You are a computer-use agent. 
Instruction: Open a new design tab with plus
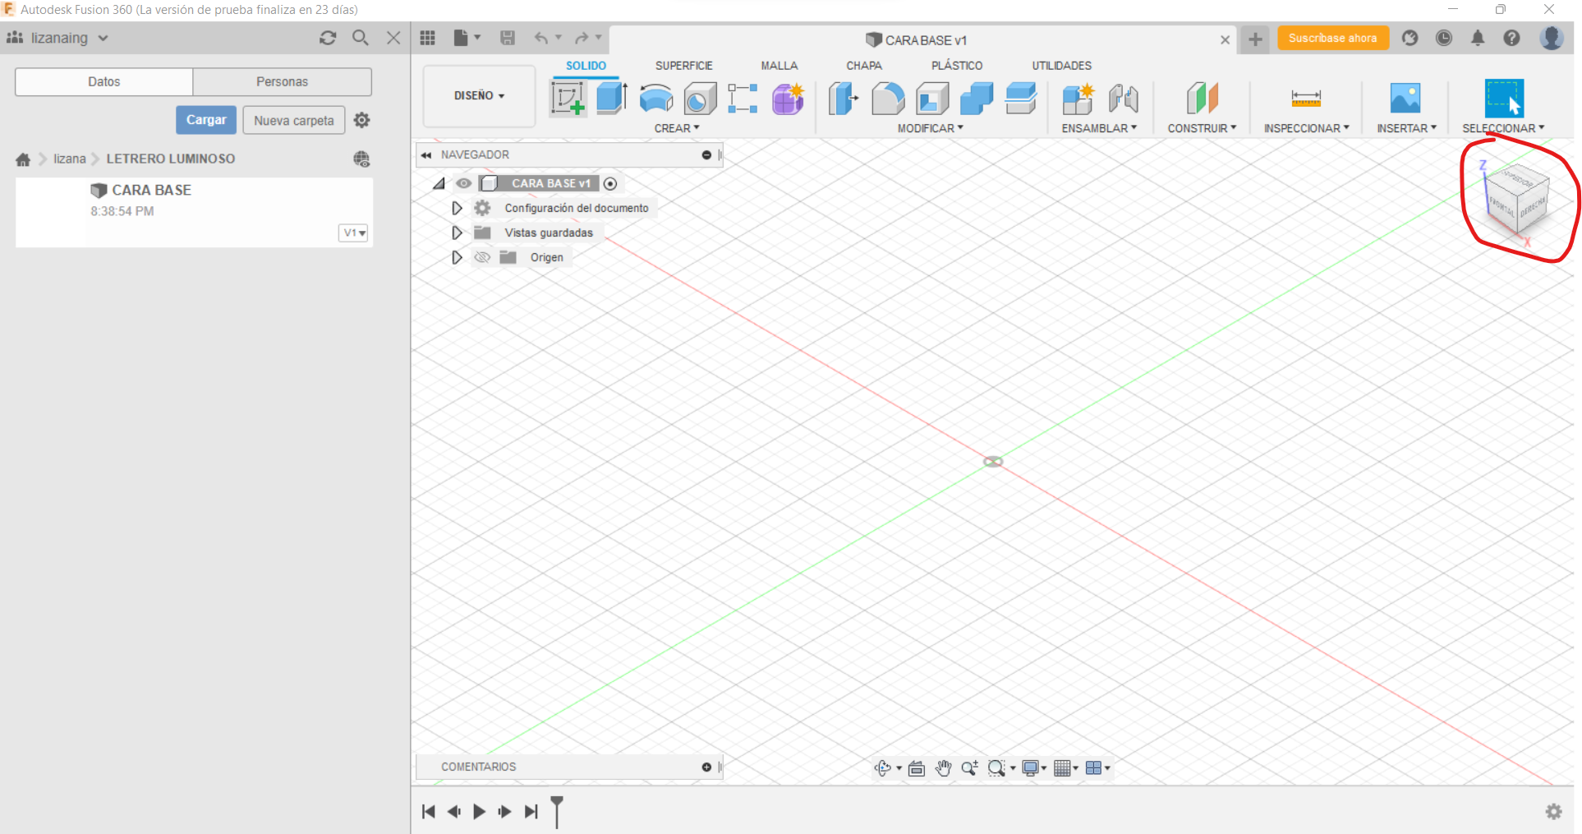tap(1255, 39)
